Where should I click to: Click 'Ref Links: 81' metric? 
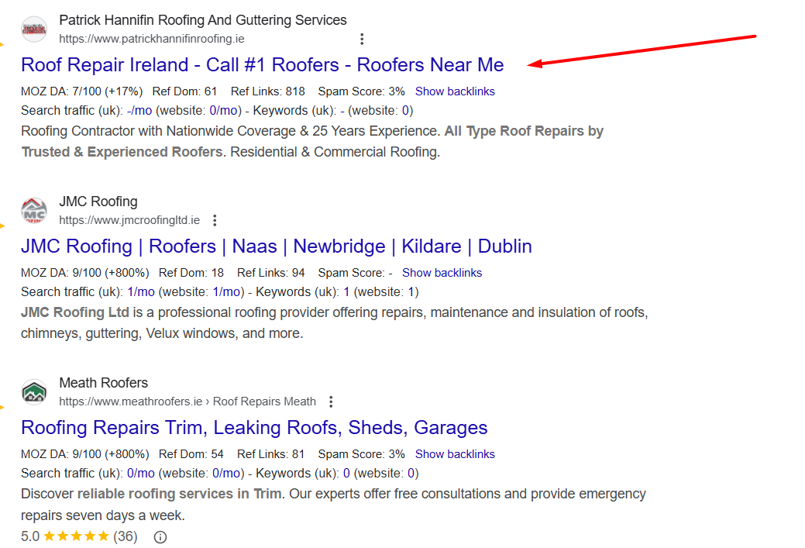point(270,454)
